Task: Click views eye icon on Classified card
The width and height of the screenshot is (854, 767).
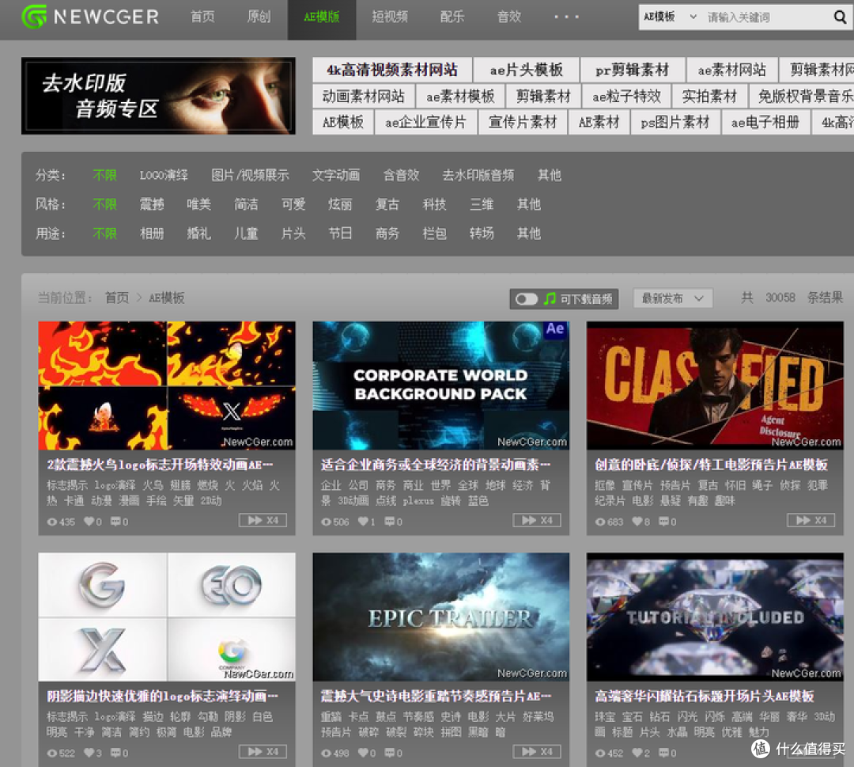Action: coord(599,522)
